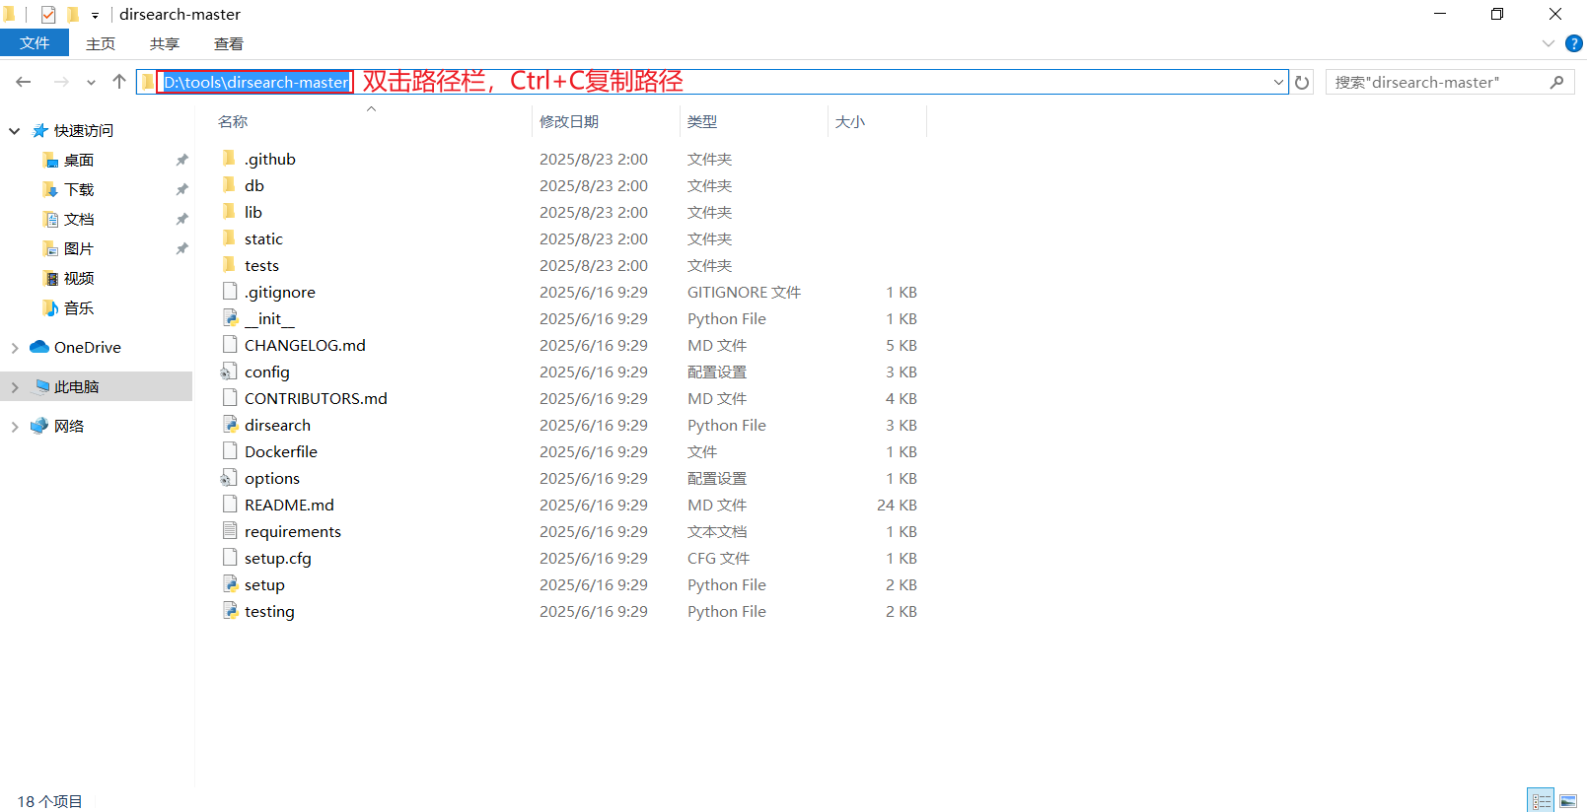Click the 24 KB size value
Image resolution: width=1587 pixels, height=812 pixels.
tap(897, 505)
